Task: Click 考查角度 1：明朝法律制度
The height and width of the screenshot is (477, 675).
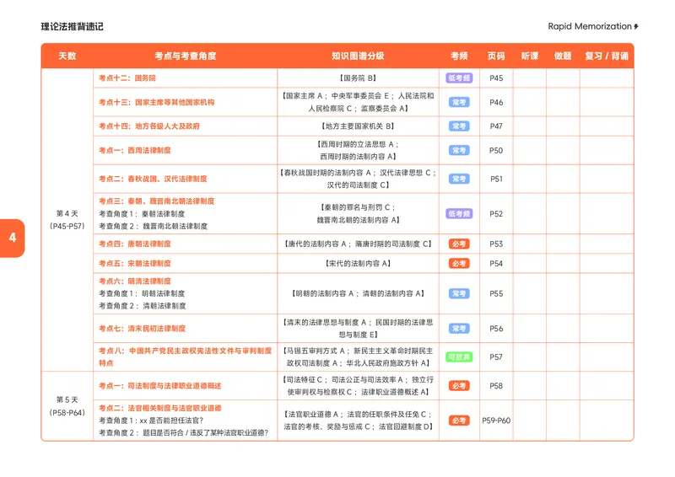Action: 142,293
